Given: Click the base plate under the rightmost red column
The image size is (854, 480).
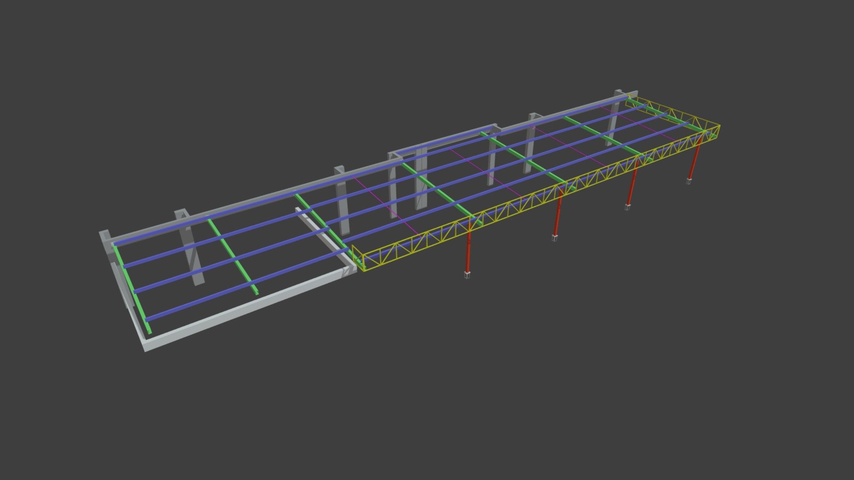Looking at the screenshot, I should pos(689,181).
